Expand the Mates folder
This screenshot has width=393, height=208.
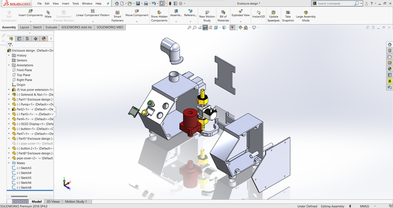[9, 163]
